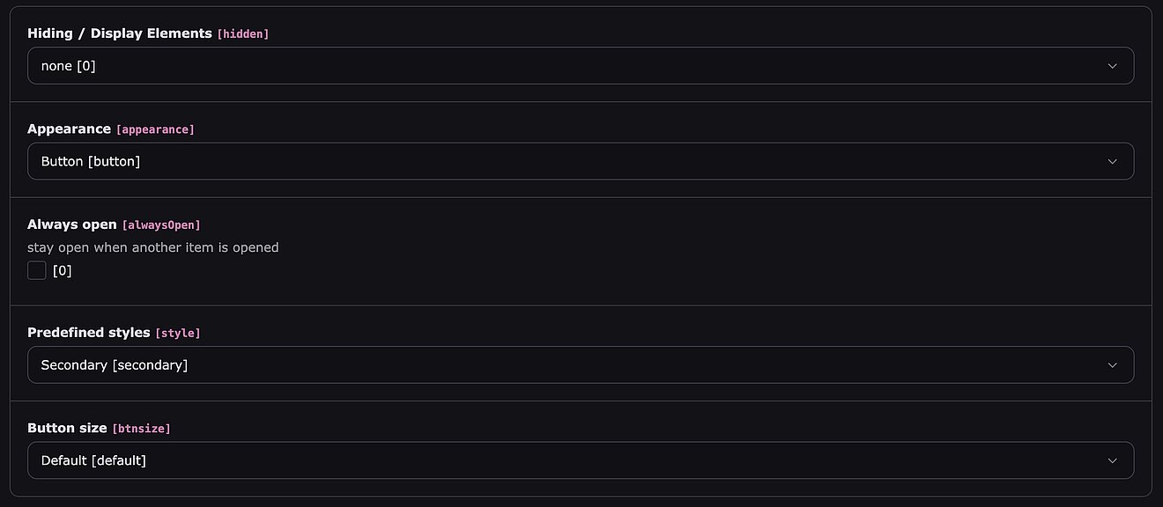Click the 'Predefined styles' field label

point(89,333)
